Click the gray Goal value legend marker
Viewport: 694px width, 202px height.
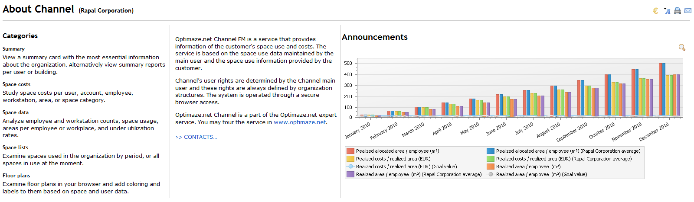point(491,174)
